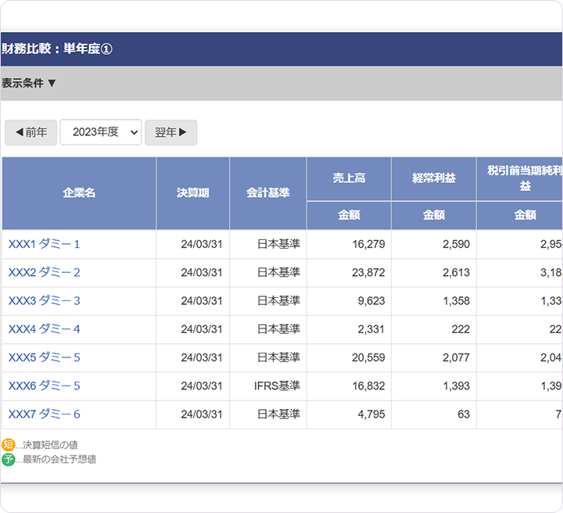Screen dimensions: 563x513
Task: Click the 決算期 column header
Action: click(x=192, y=193)
